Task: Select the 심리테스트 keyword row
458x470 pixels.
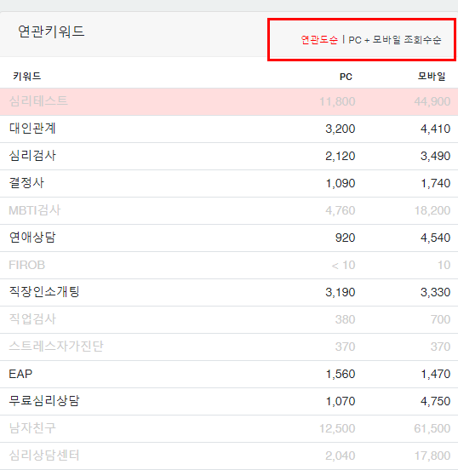Action: 229,101
